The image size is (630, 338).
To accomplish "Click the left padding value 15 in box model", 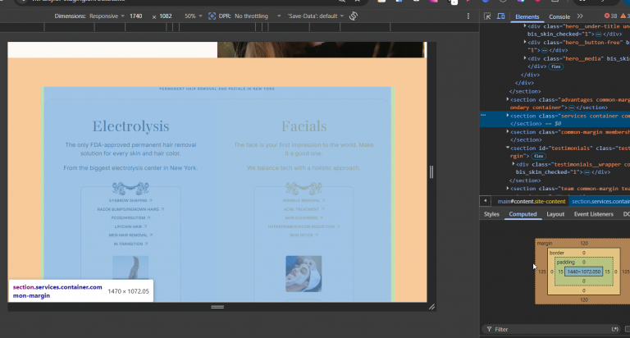I will (560, 272).
